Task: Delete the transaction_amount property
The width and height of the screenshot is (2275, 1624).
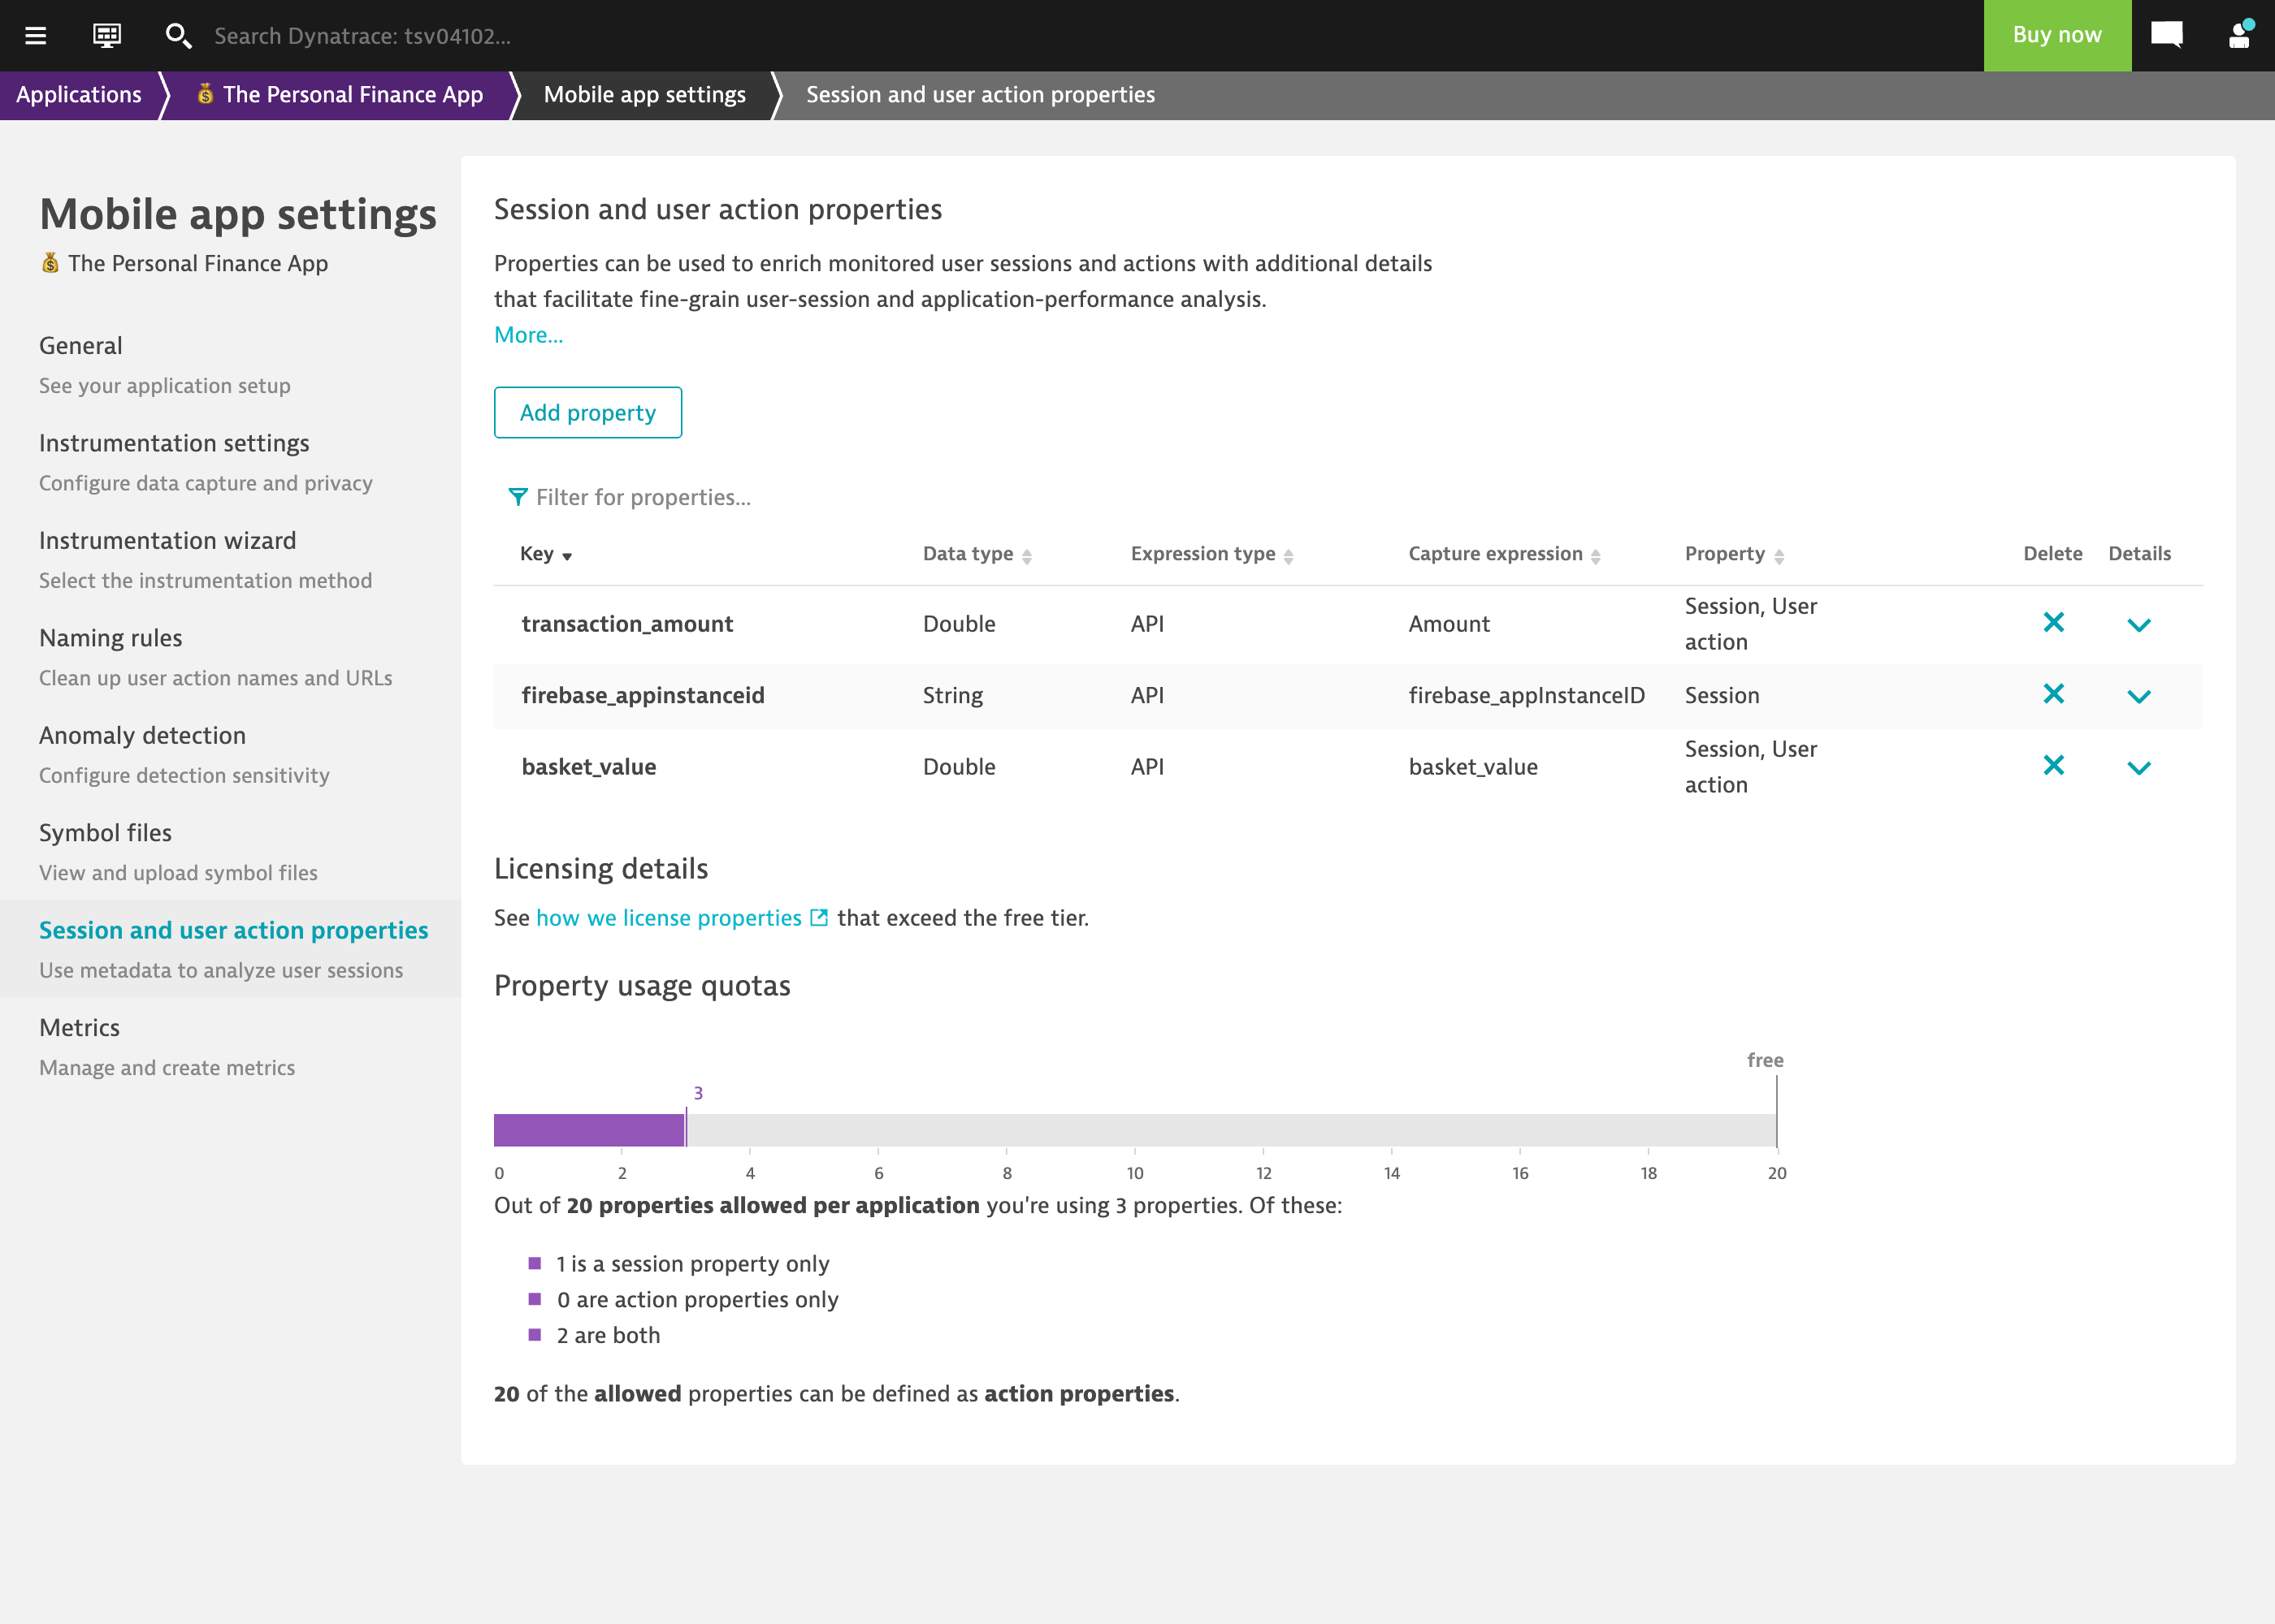Action: click(x=2053, y=623)
